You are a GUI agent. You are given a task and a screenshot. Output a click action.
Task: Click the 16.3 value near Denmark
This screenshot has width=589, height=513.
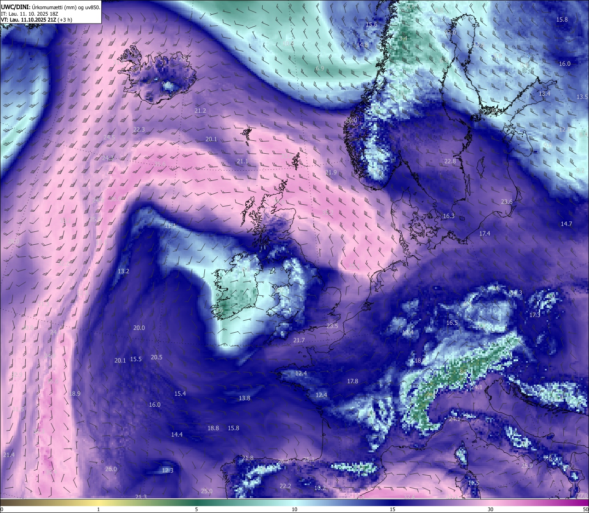(x=449, y=216)
